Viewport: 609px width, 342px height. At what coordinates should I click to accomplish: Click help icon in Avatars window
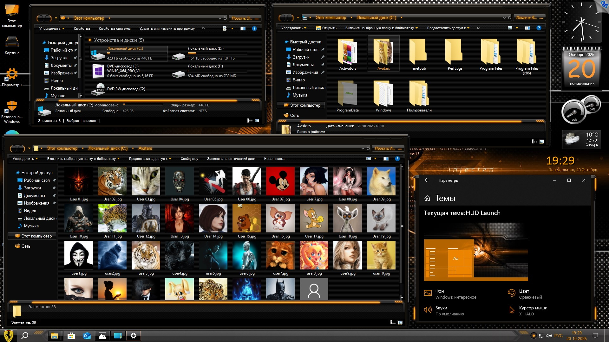click(x=397, y=159)
